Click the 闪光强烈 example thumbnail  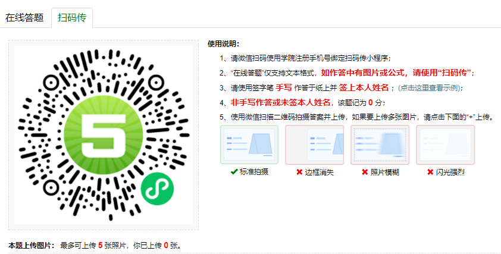[x=446, y=145]
